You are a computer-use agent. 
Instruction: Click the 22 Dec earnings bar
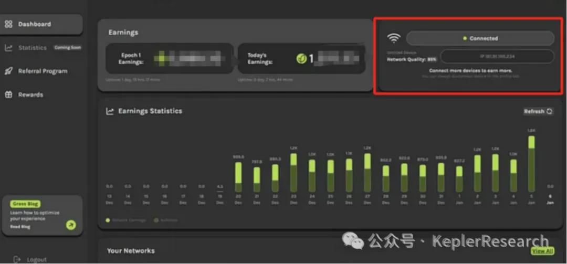coord(275,178)
